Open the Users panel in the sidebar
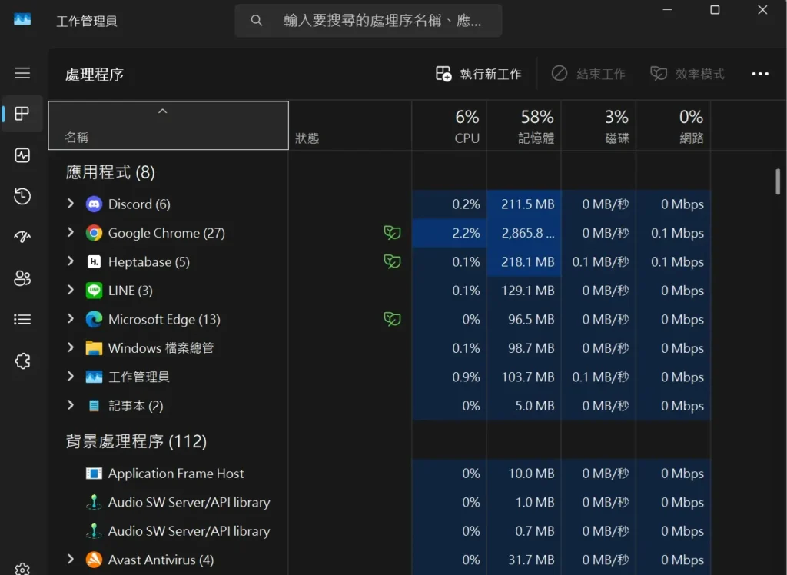This screenshot has height=575, width=787. (x=22, y=278)
